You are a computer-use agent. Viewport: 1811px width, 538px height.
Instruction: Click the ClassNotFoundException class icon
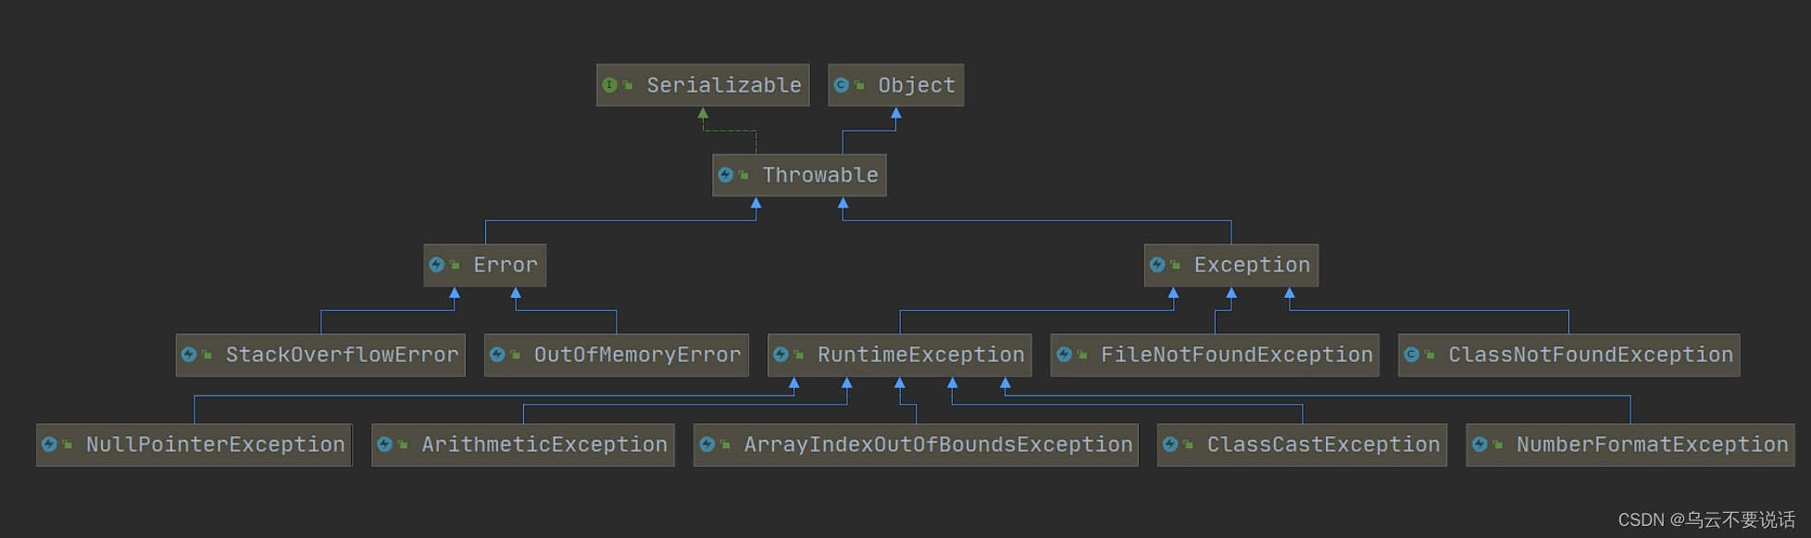[1411, 355]
